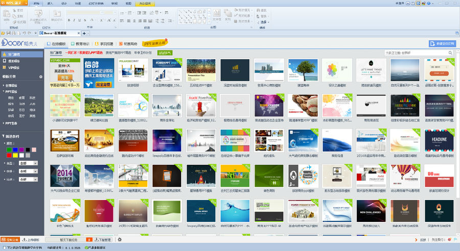The width and height of the screenshot is (460, 251).
Task: Click the search magnifier icon in template search
Action: [450, 53]
